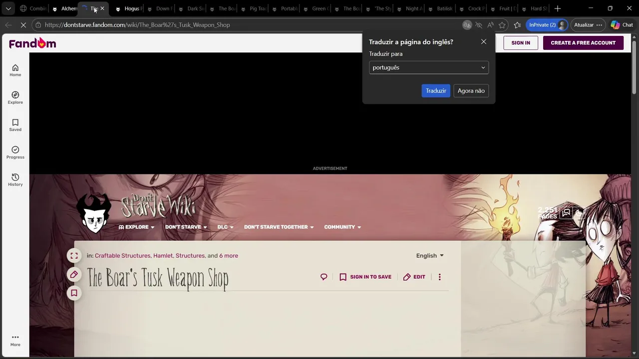This screenshot has height=359, width=639.
Task: Switch to the Hogus browser tab
Action: 128,8
